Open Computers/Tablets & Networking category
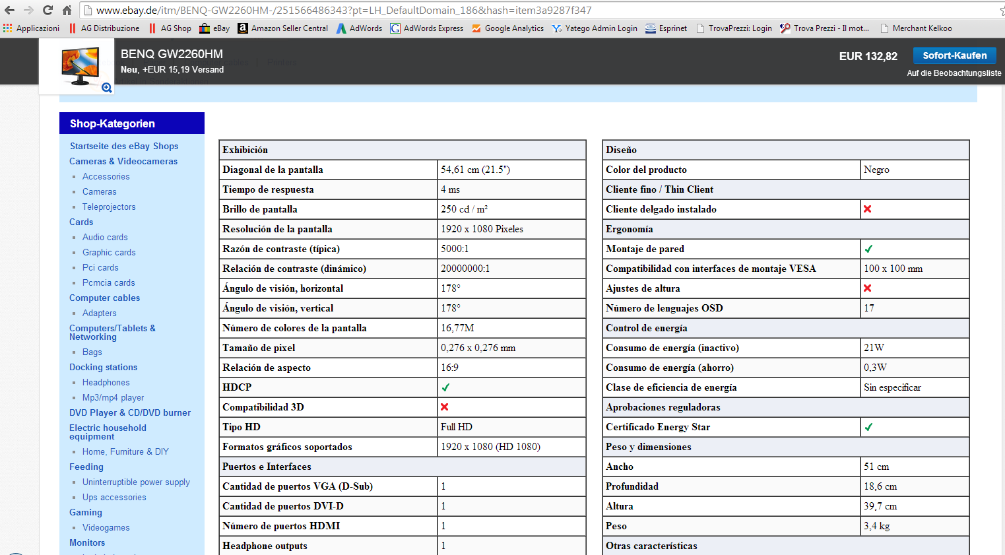This screenshot has width=1005, height=555. pyautogui.click(x=112, y=332)
